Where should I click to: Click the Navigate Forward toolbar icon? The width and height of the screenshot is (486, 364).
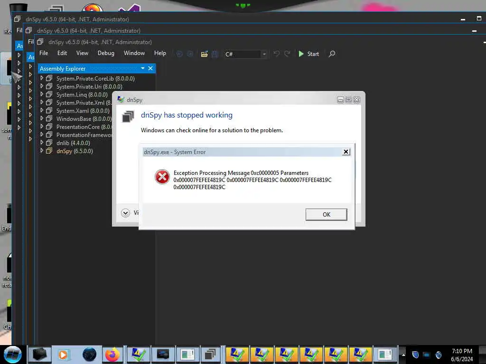pyautogui.click(x=190, y=54)
